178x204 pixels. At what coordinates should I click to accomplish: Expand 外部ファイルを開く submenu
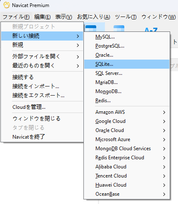tap(42, 57)
